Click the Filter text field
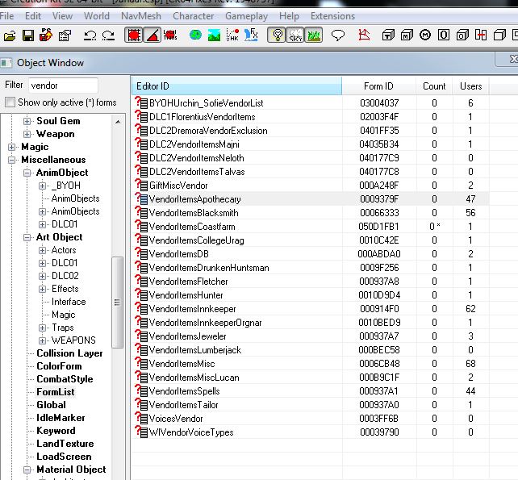518x480 pixels. [x=62, y=85]
